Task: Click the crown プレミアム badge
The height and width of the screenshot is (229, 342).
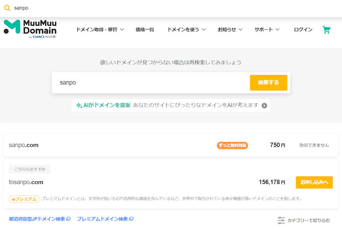Action: [x=24, y=199]
